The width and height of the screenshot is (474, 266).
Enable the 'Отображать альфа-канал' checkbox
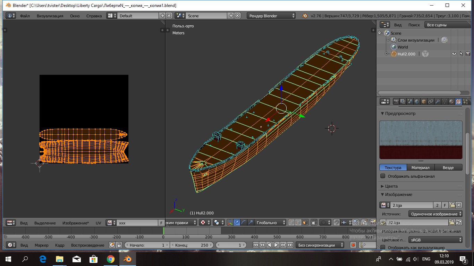click(383, 176)
